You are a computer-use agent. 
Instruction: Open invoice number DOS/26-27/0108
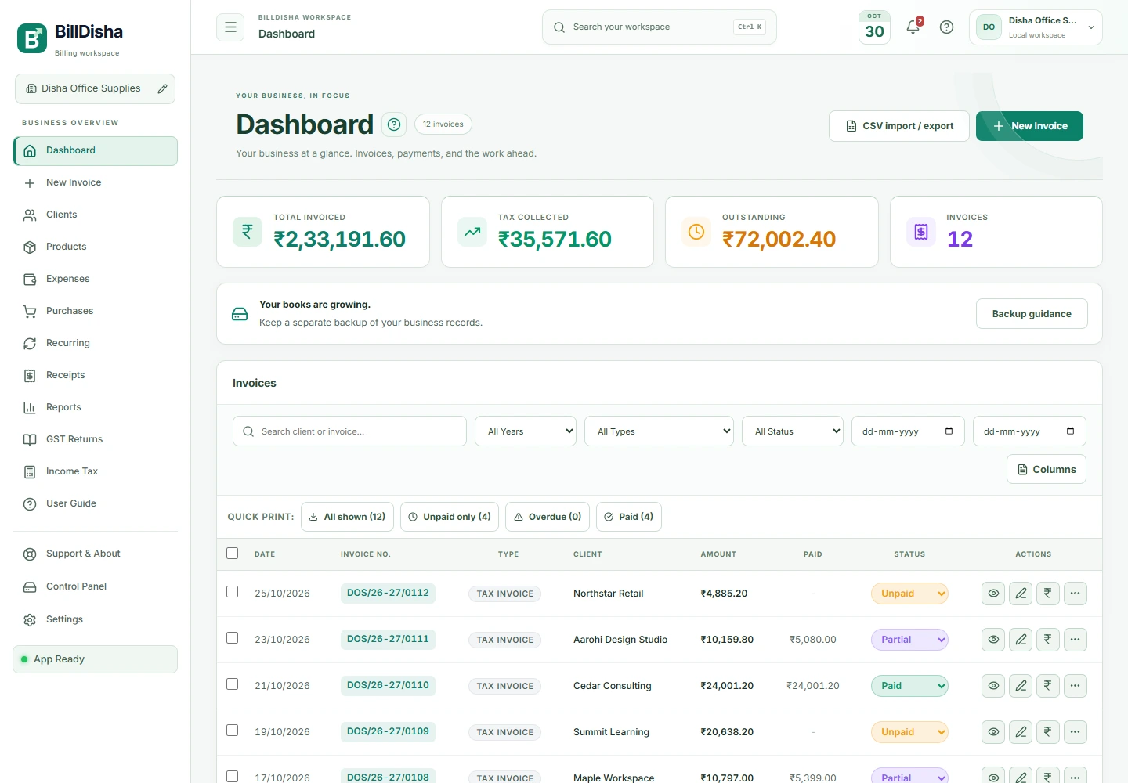[388, 777]
